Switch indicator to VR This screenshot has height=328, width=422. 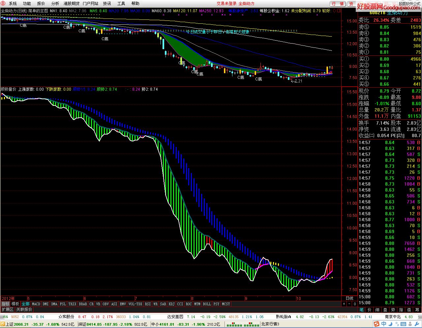coord(98,304)
